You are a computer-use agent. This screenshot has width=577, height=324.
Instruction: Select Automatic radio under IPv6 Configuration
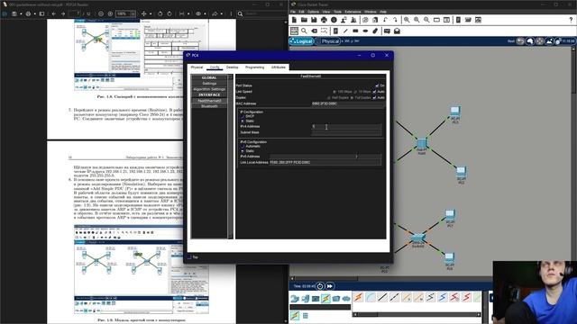point(243,146)
